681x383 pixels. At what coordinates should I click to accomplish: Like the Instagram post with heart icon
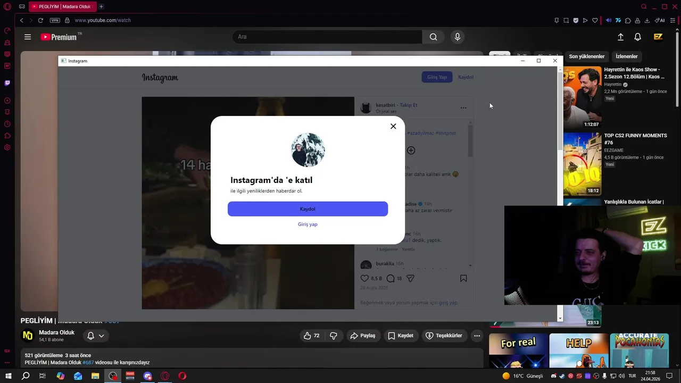tap(364, 278)
